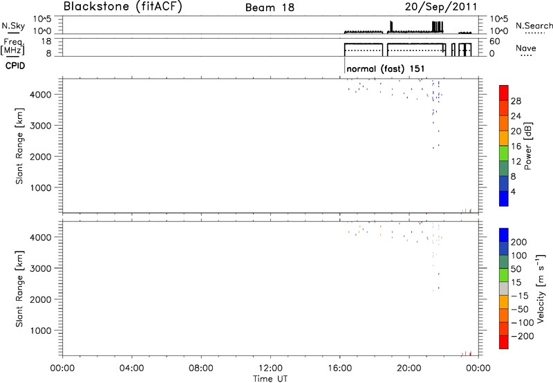Click the "28" tick on Power colorbar
This screenshot has width=553, height=383.
point(516,101)
